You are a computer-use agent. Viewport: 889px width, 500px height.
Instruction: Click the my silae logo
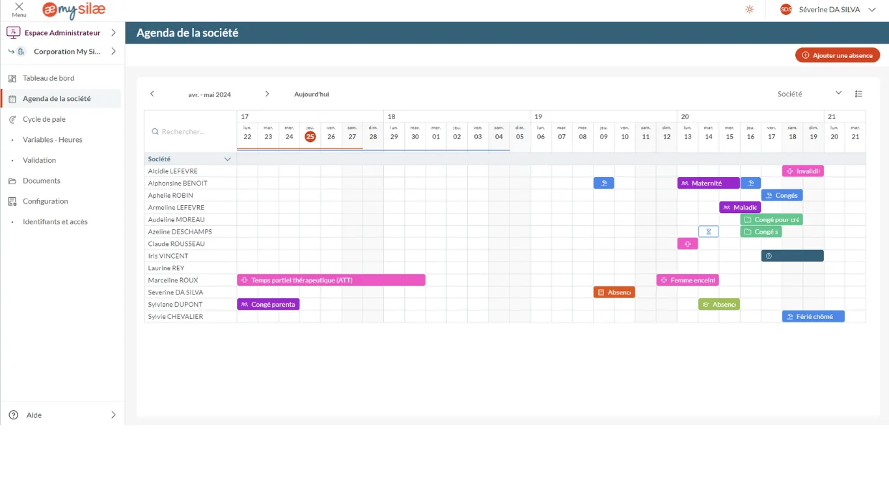pos(74,10)
